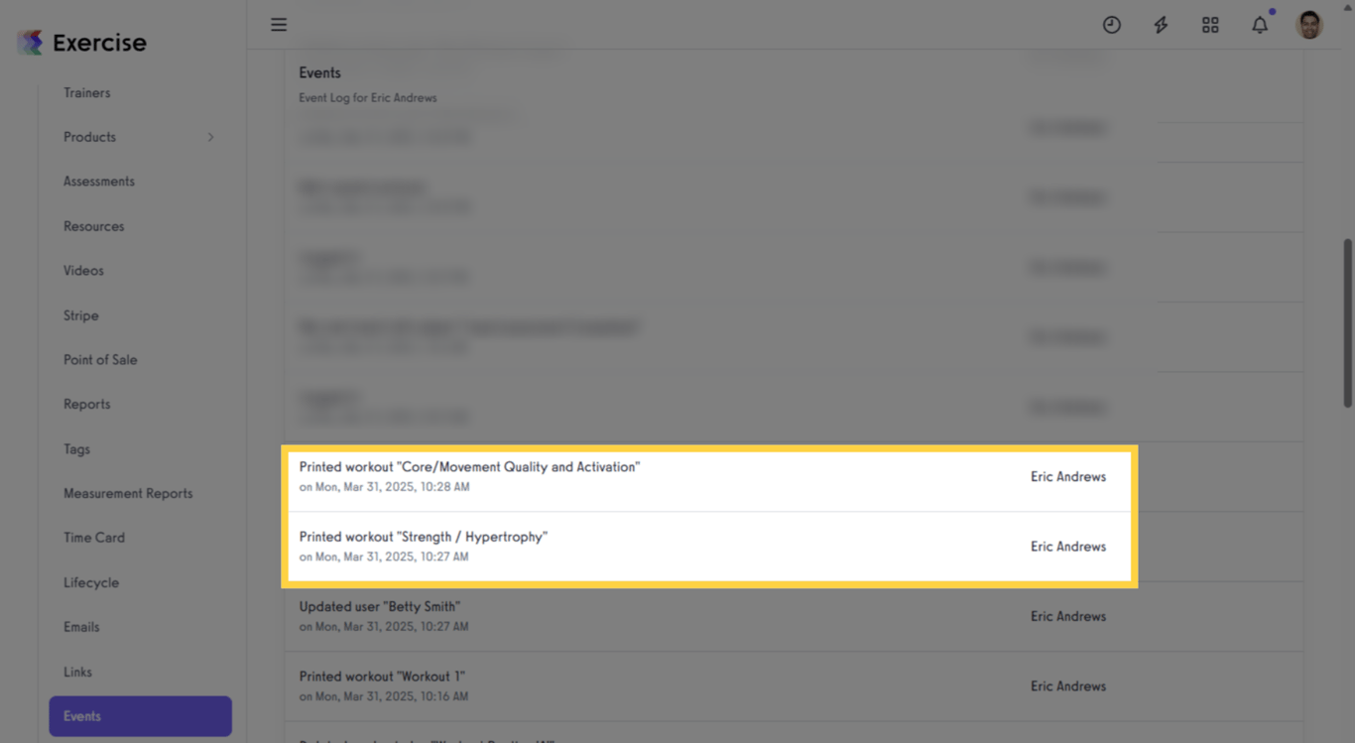Open the apps grid icon
The image size is (1355, 743).
1210,25
